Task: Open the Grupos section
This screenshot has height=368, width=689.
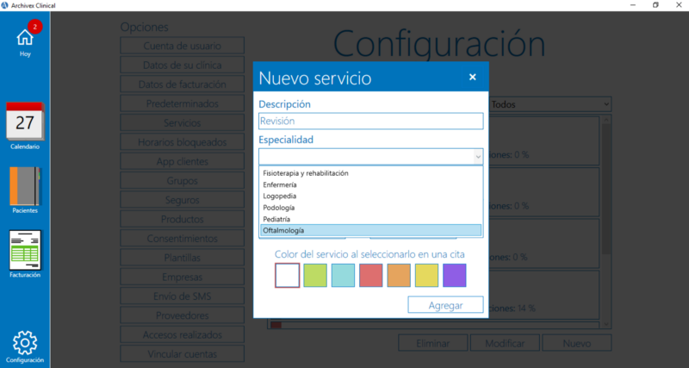Action: coord(183,181)
